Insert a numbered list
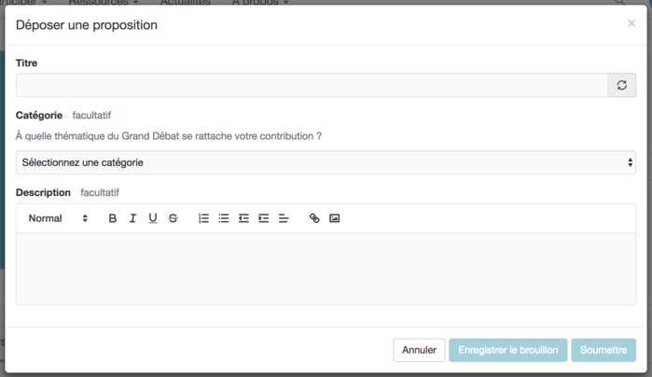 pos(203,218)
